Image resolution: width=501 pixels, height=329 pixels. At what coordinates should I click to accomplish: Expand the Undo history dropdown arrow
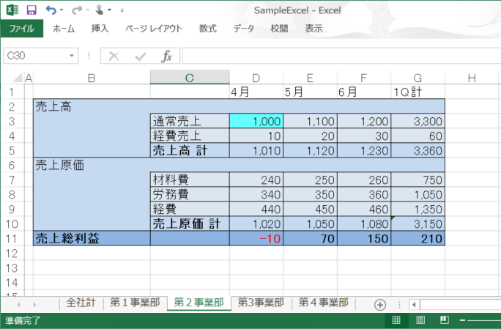pos(62,11)
